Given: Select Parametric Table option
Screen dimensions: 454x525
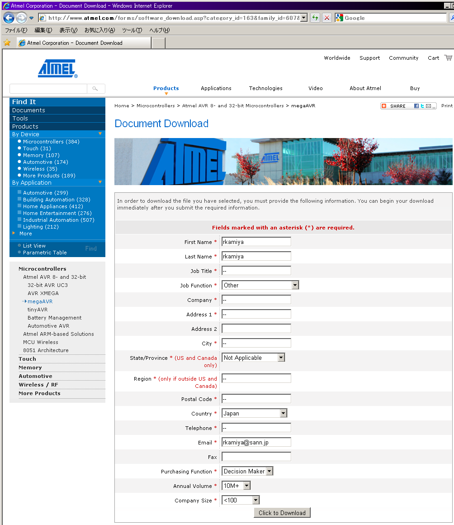Looking at the screenshot, I should click(x=45, y=253).
